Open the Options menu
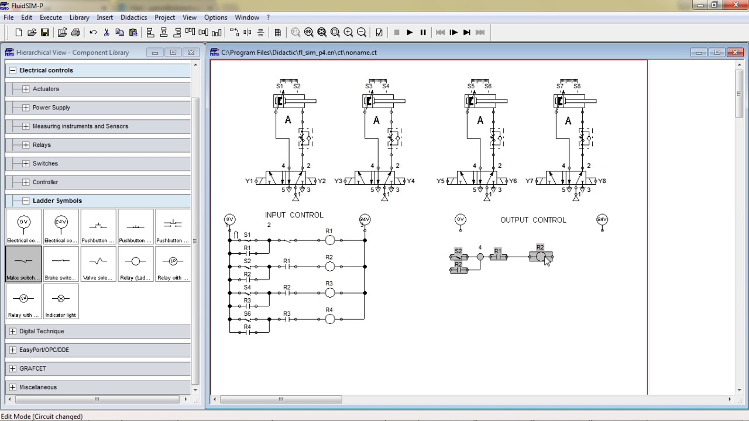749x421 pixels. click(215, 18)
